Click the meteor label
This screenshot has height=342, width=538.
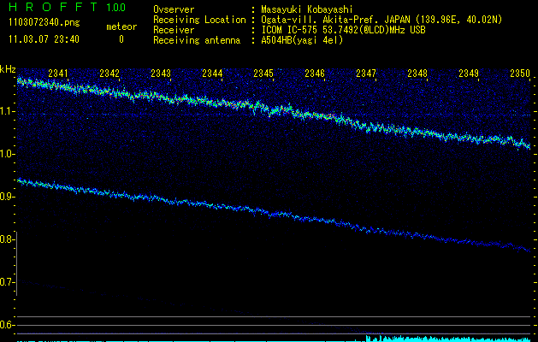[x=121, y=27]
